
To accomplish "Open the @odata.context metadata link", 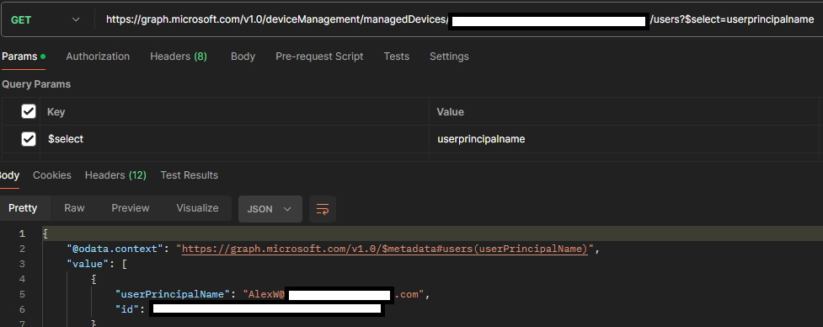I will (x=385, y=249).
